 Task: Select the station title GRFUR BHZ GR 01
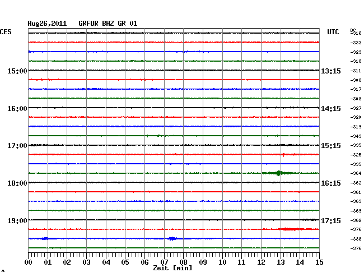coord(108,24)
